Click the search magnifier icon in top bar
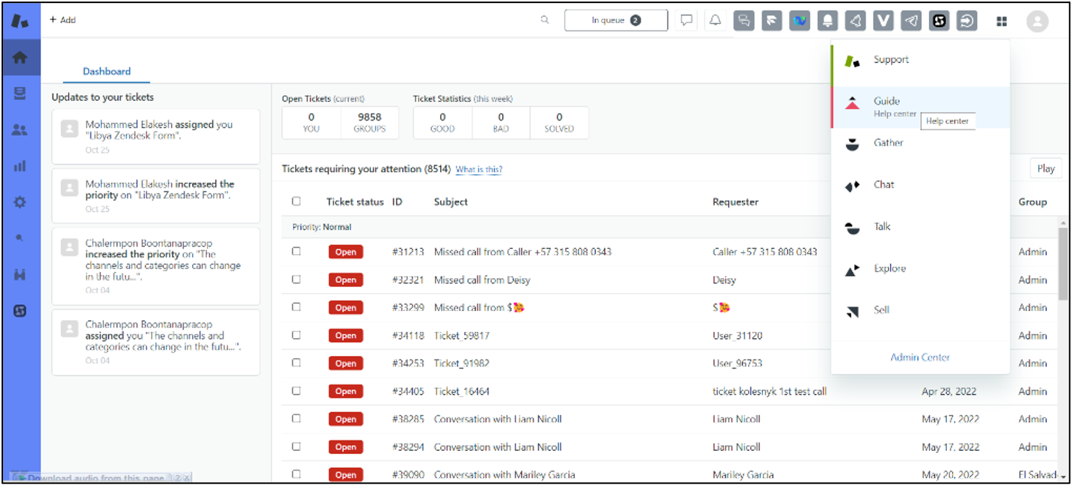This screenshot has width=1071, height=486. pyautogui.click(x=545, y=20)
